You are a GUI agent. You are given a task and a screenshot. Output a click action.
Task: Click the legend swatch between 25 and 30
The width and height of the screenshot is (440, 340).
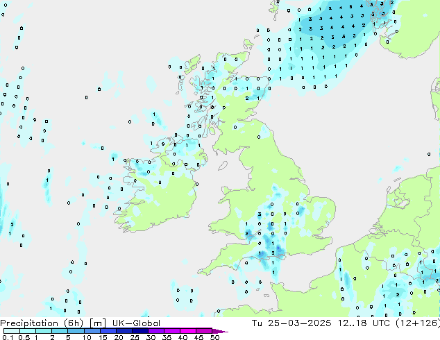140,331
